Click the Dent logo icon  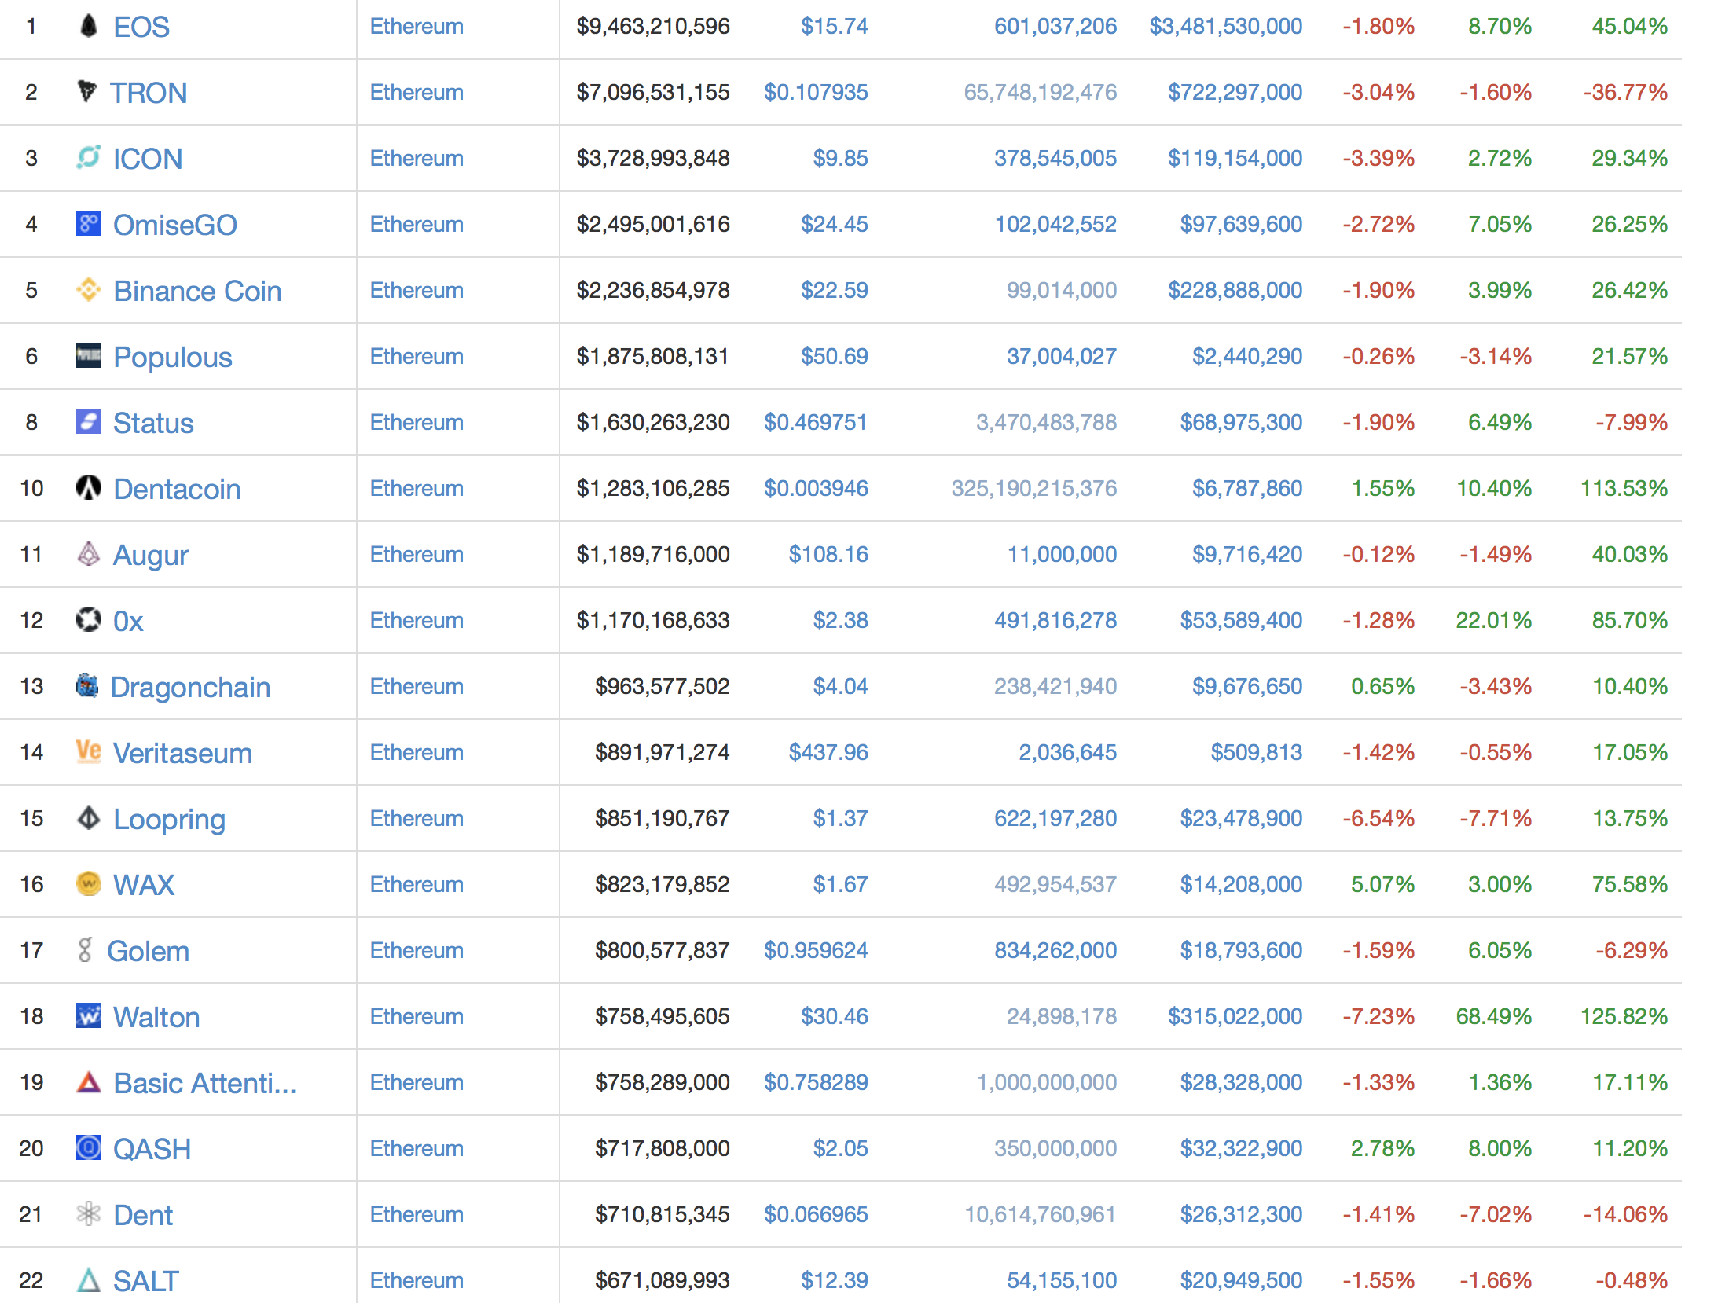pos(89,1213)
